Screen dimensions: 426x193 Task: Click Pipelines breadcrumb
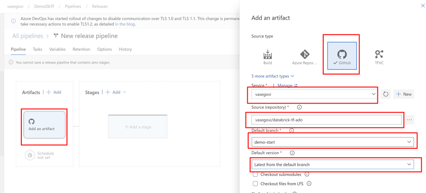[74, 6]
